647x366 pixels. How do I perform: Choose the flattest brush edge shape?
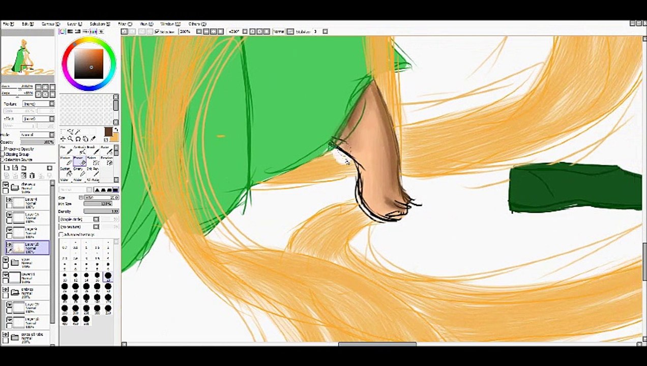[115, 190]
